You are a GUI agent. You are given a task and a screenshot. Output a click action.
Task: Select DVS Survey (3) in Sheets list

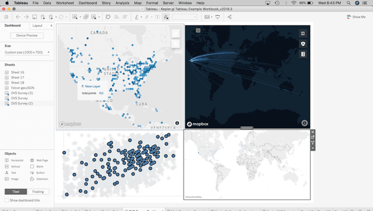(22, 93)
